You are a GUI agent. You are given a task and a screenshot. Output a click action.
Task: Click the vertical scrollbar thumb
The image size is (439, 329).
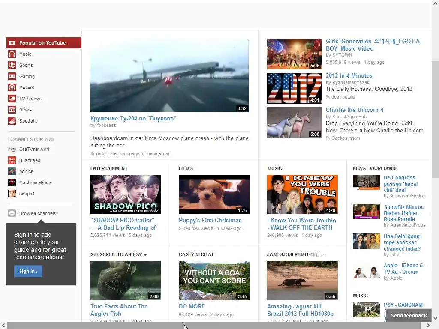coord(436,119)
